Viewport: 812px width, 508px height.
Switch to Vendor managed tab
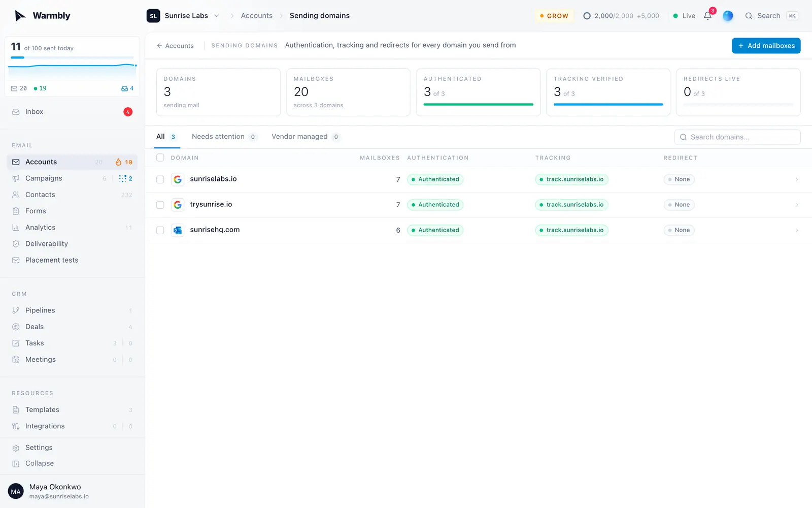pyautogui.click(x=306, y=137)
